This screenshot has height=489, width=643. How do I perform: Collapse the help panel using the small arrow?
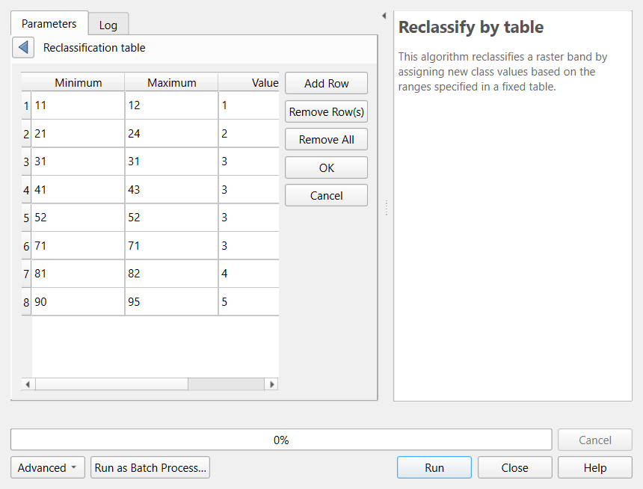pyautogui.click(x=384, y=16)
